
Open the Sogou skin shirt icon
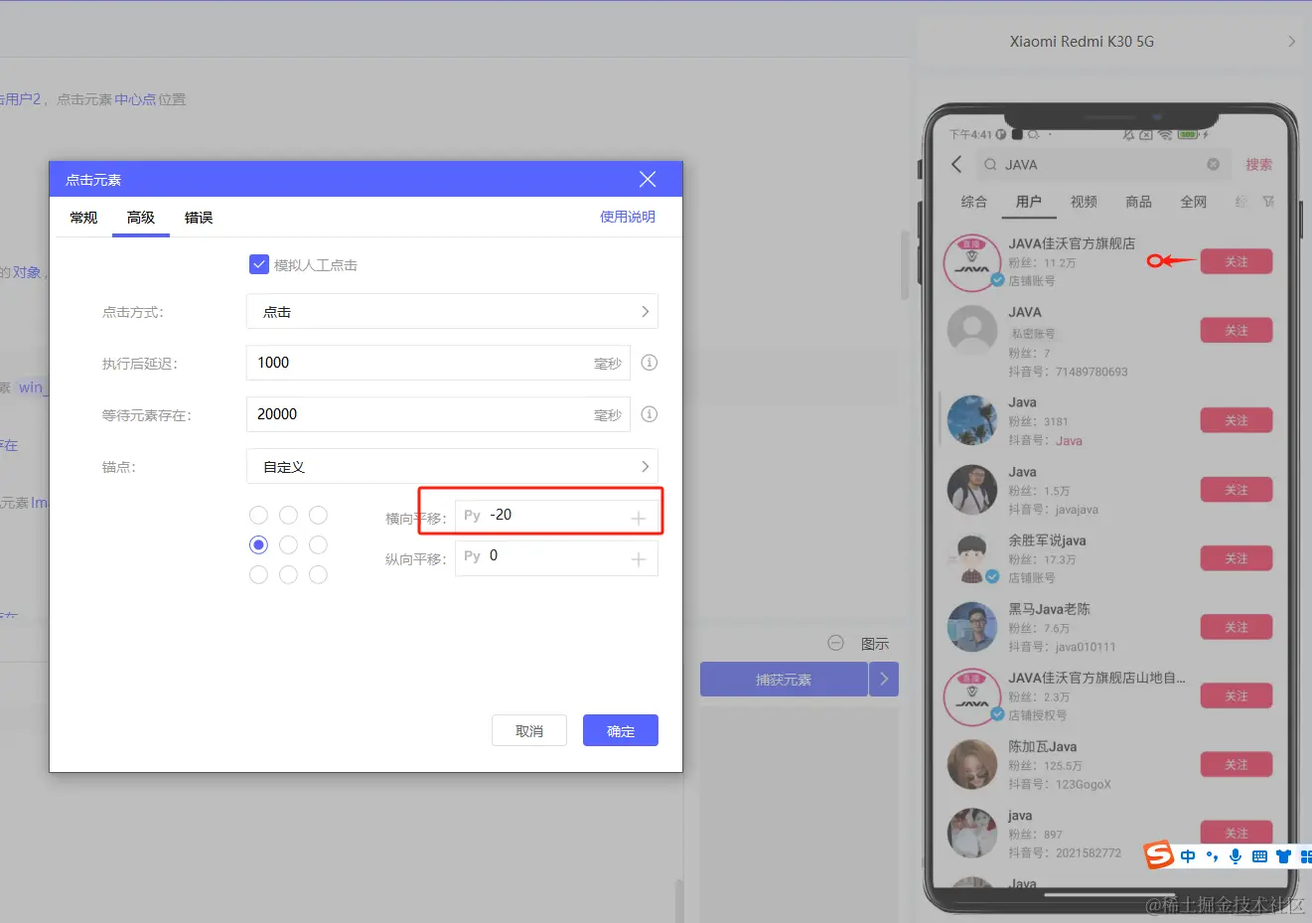1283,856
